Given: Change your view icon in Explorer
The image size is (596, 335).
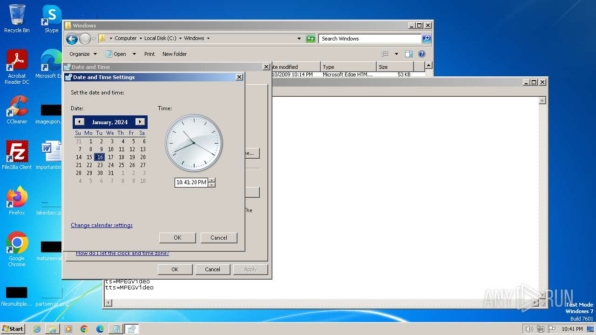Looking at the screenshot, I should point(385,54).
